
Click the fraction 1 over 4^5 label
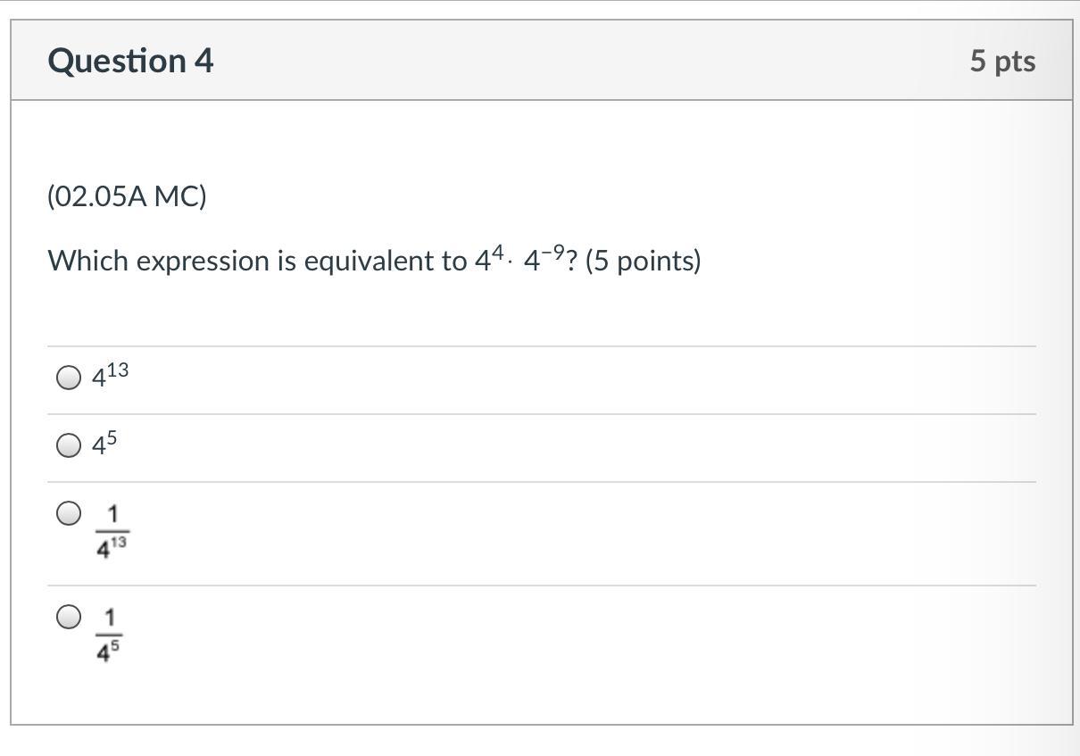[110, 635]
